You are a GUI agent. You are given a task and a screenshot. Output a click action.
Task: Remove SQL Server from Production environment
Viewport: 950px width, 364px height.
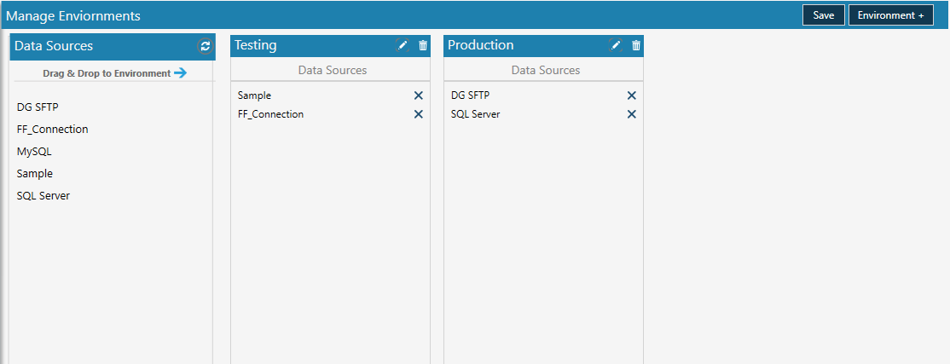631,114
